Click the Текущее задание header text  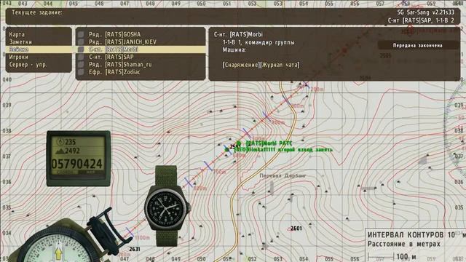pyautogui.click(x=37, y=12)
